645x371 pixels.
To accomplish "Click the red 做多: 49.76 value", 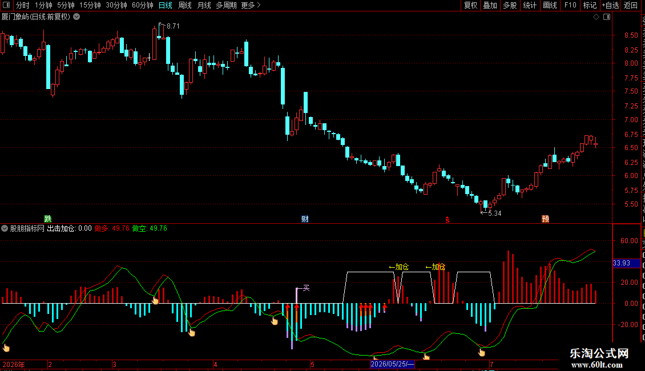I will tap(112, 228).
